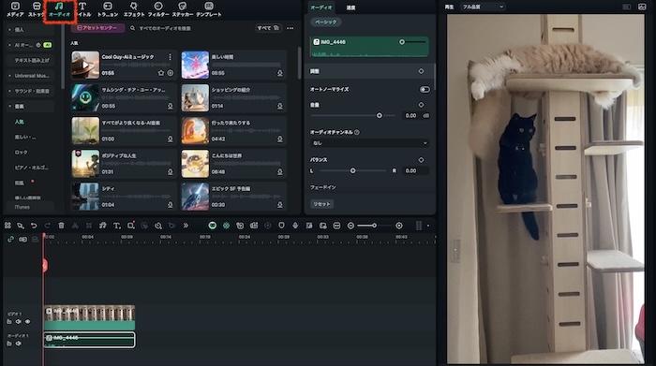Toggle visibility eye of ビデオ 1 track

(27, 322)
